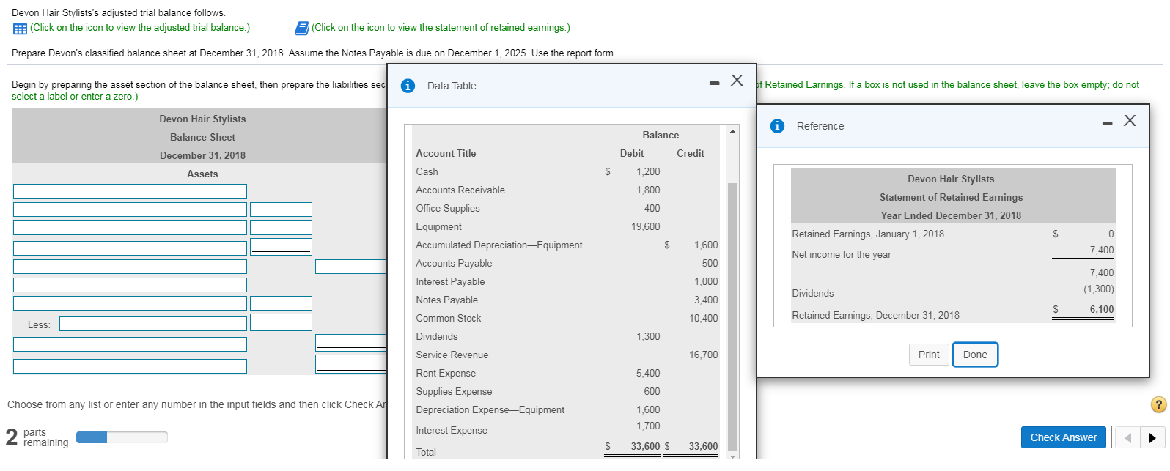The width and height of the screenshot is (1170, 471).
Task: Click Done in the Reference popup
Action: click(975, 355)
